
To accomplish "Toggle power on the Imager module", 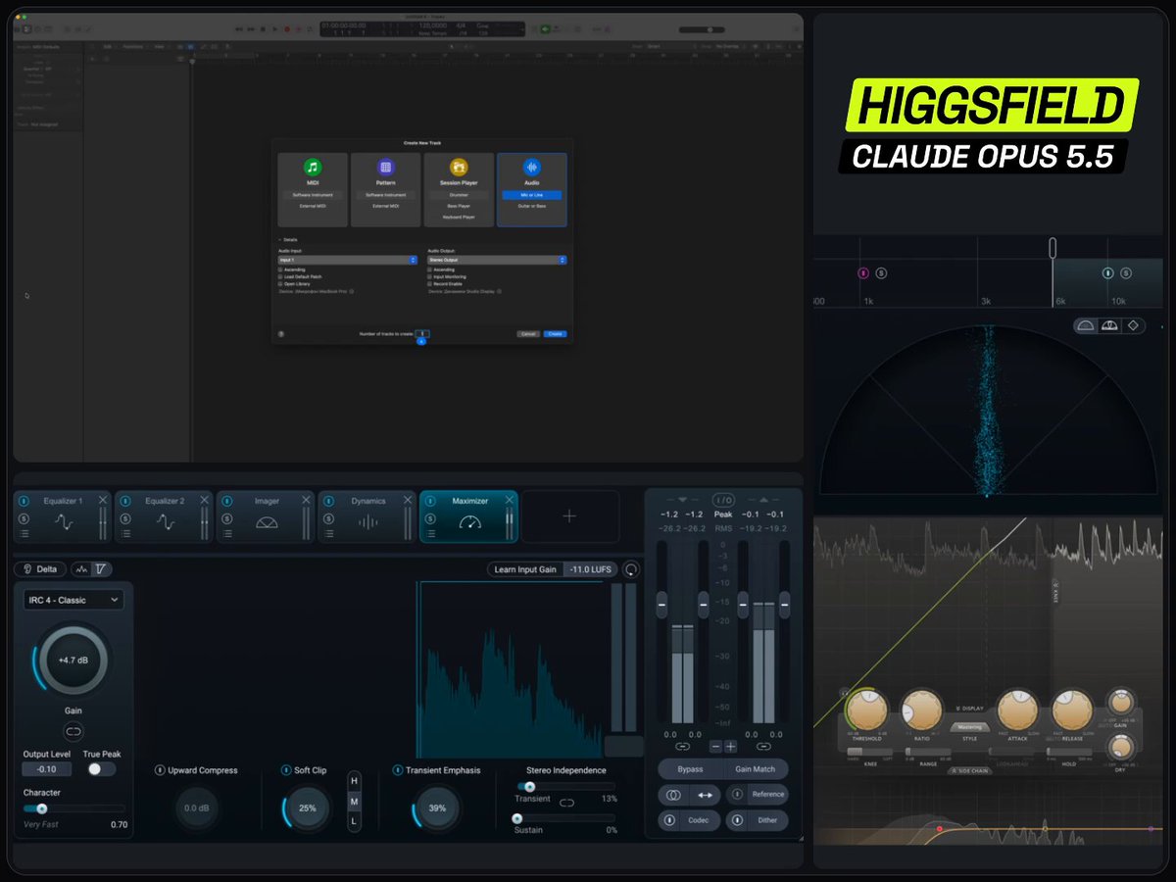I will [x=227, y=501].
